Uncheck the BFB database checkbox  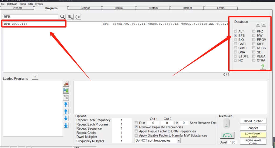click(x=236, y=36)
